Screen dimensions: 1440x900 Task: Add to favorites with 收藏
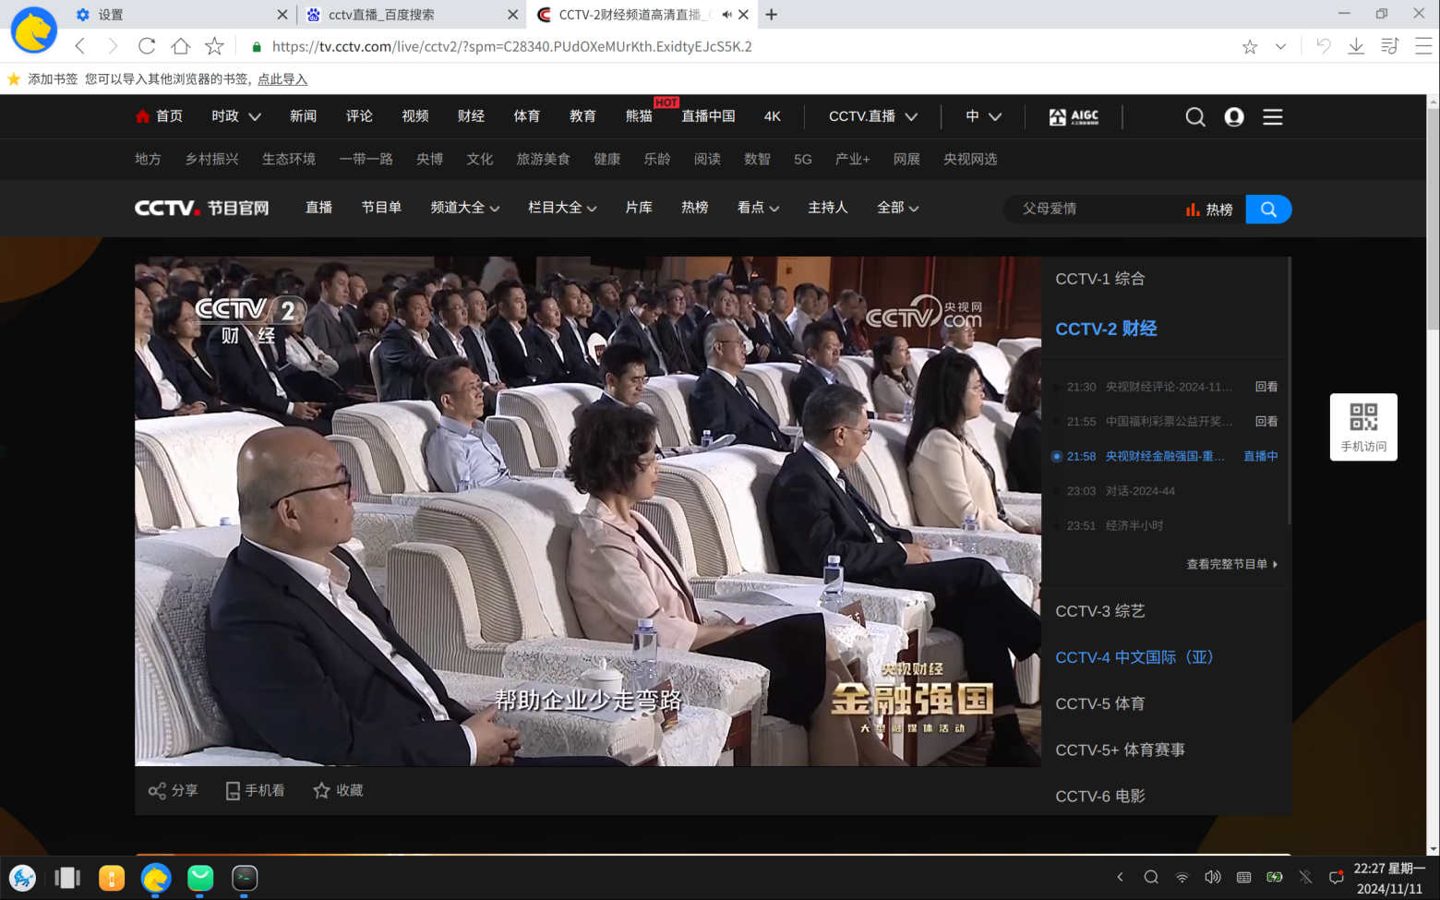[x=338, y=790]
